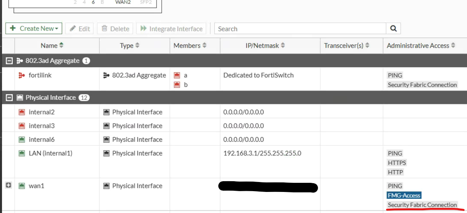The width and height of the screenshot is (467, 213).
Task: Collapse the 802.3ad Aggregate group
Action: point(9,61)
